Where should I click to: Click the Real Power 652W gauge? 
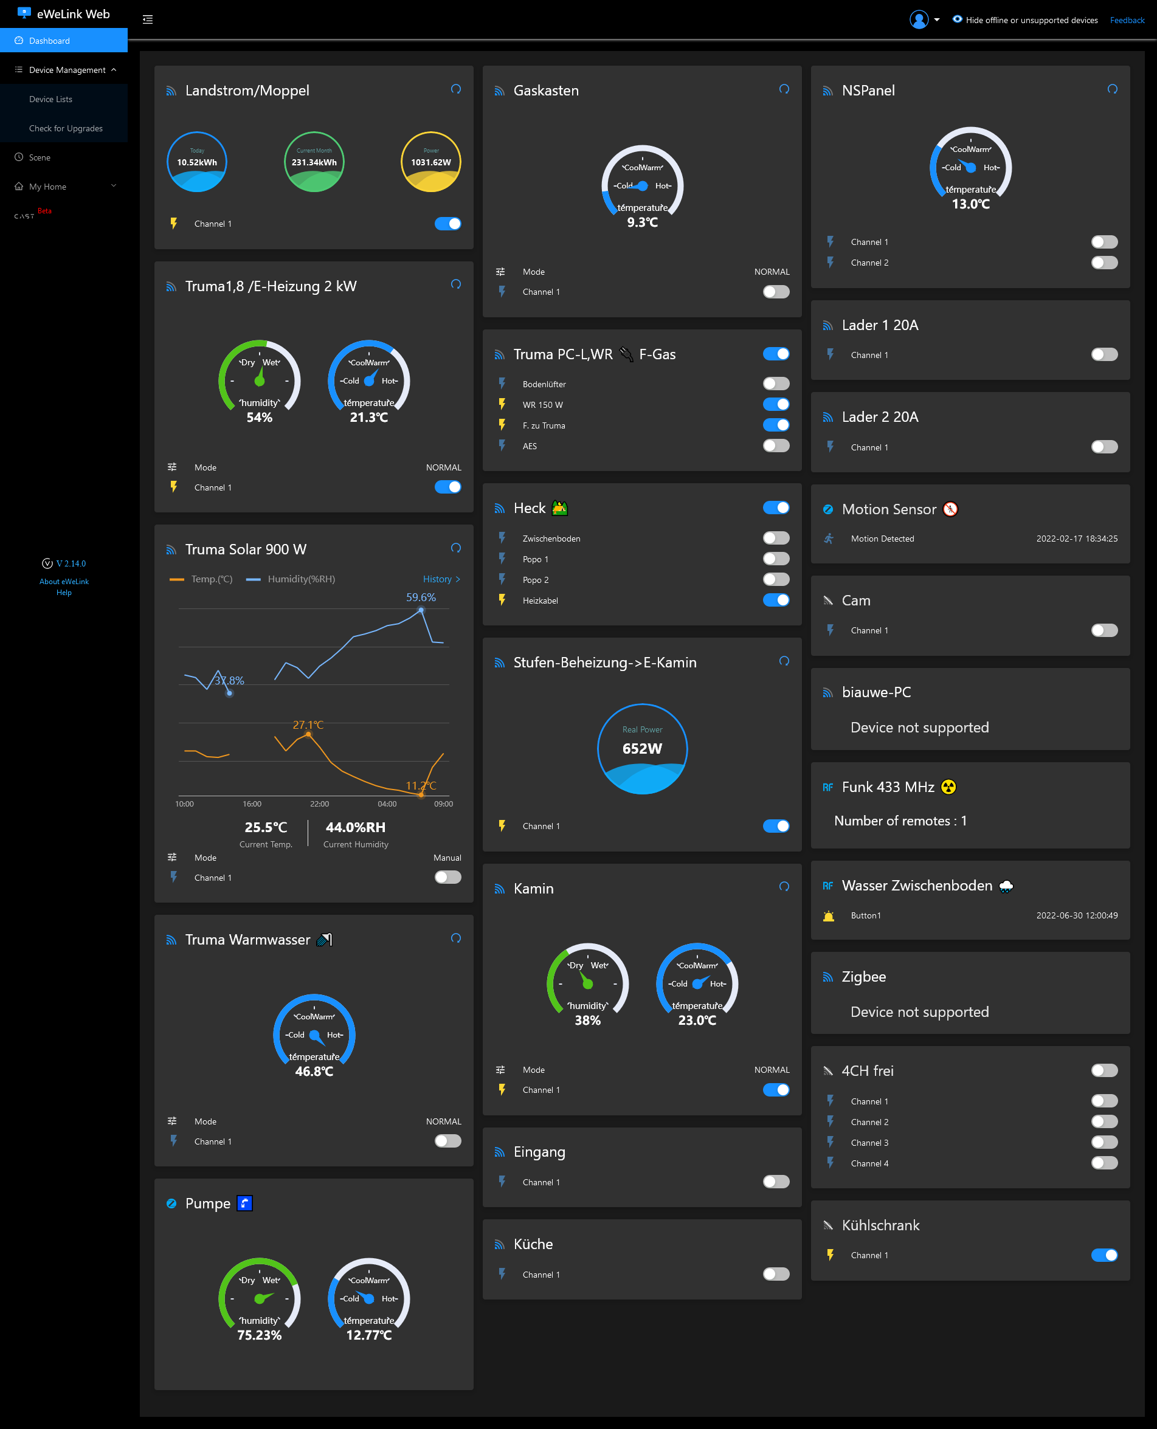pyautogui.click(x=643, y=749)
